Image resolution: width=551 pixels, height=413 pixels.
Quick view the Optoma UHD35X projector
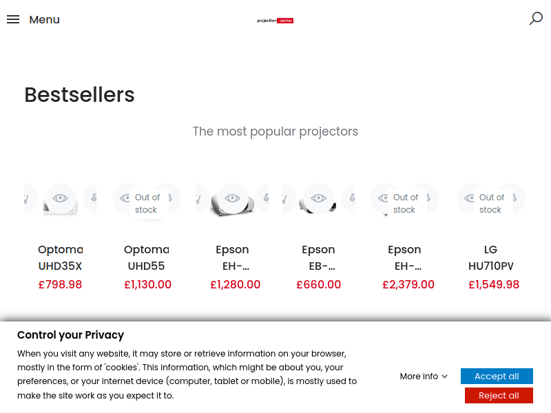(61, 198)
